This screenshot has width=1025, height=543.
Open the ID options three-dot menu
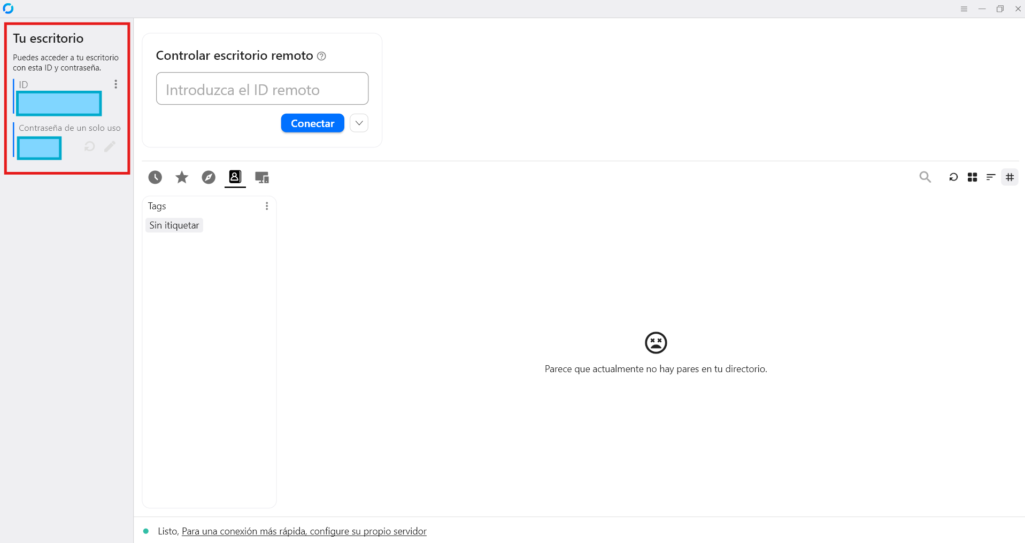(115, 84)
